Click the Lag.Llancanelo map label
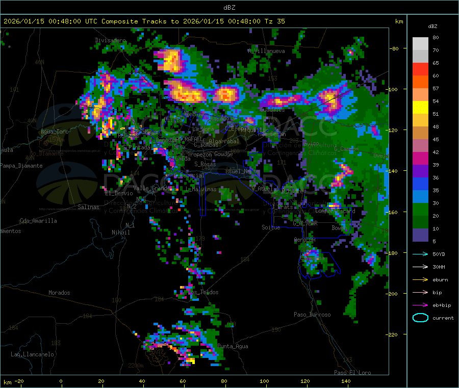Image resolution: width=459 pixels, height=388 pixels. [x=32, y=354]
